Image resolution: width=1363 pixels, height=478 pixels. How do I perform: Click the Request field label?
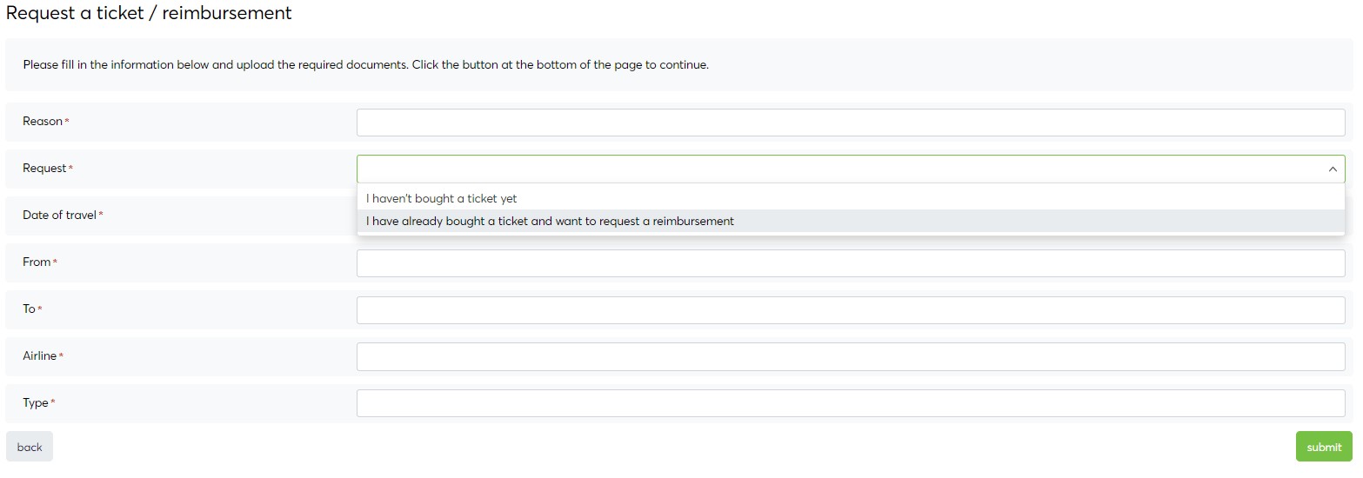(x=44, y=169)
